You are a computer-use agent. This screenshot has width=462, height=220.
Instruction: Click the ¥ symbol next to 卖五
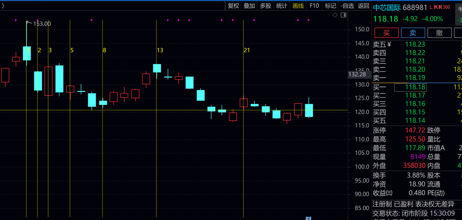(x=389, y=45)
